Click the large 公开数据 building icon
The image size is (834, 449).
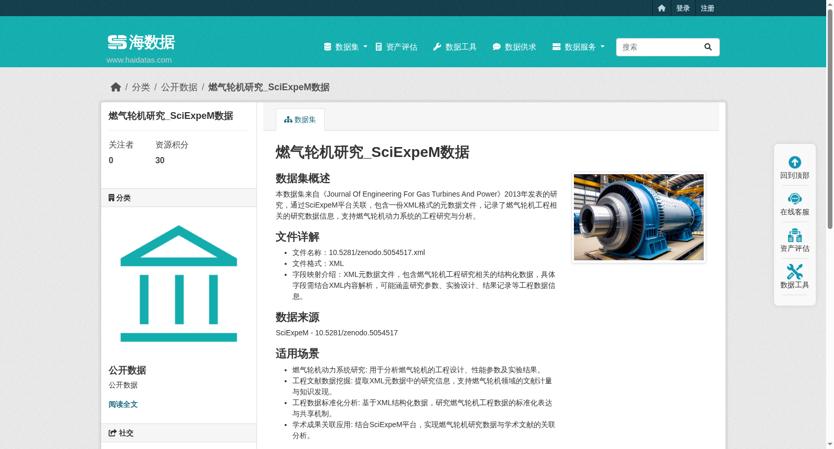pos(179,284)
